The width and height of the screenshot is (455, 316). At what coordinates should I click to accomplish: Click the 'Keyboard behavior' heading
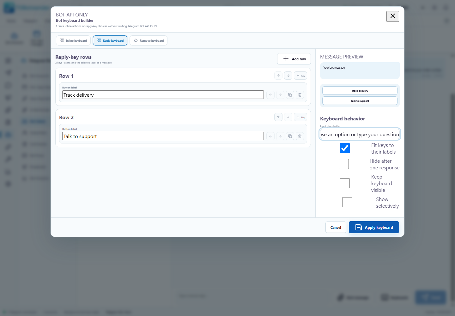click(x=343, y=119)
